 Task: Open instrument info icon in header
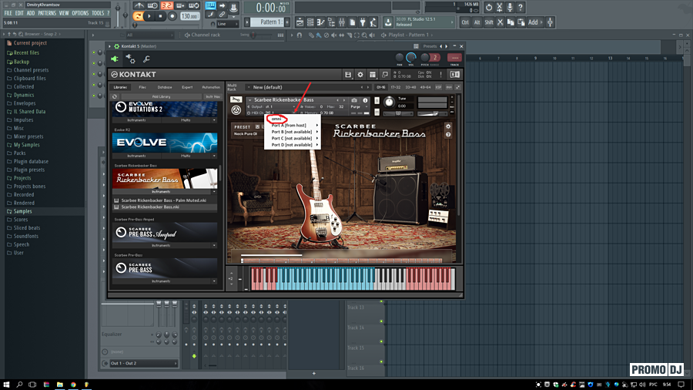click(x=365, y=100)
